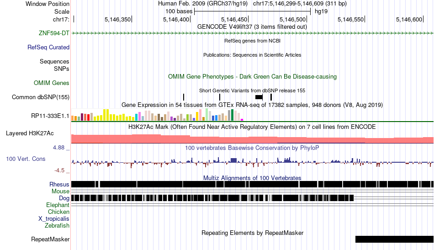Click the Dog segmented alignment bar
The image size is (434, 250).
coord(212,198)
